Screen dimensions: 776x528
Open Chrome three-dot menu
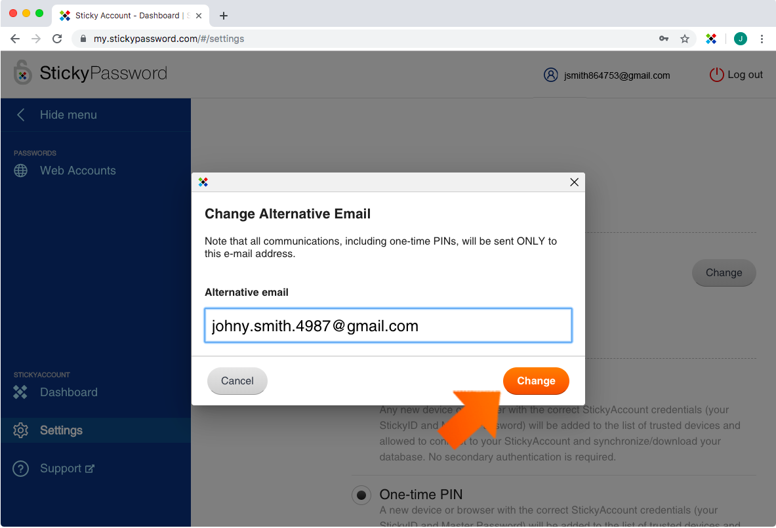(762, 39)
